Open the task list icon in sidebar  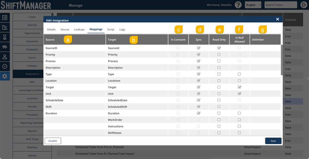(x=5, y=18)
